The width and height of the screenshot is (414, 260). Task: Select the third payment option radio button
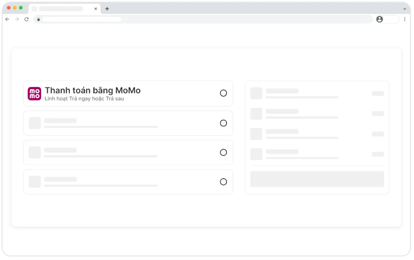point(223,152)
